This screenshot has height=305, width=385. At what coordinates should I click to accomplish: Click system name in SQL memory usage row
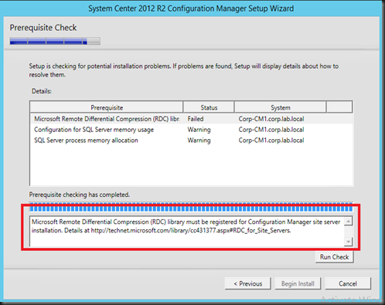tap(271, 130)
